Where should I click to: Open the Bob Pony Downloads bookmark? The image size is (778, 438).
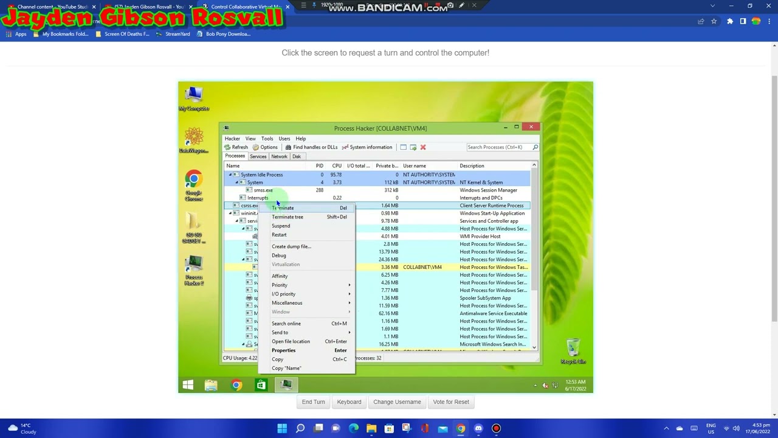coord(223,34)
